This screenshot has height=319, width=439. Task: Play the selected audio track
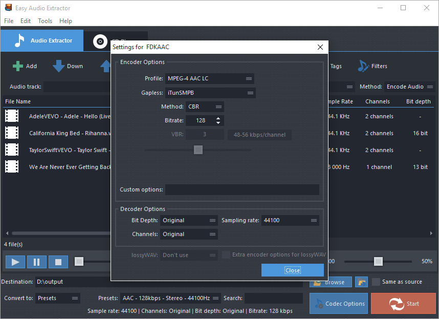pyautogui.click(x=15, y=262)
